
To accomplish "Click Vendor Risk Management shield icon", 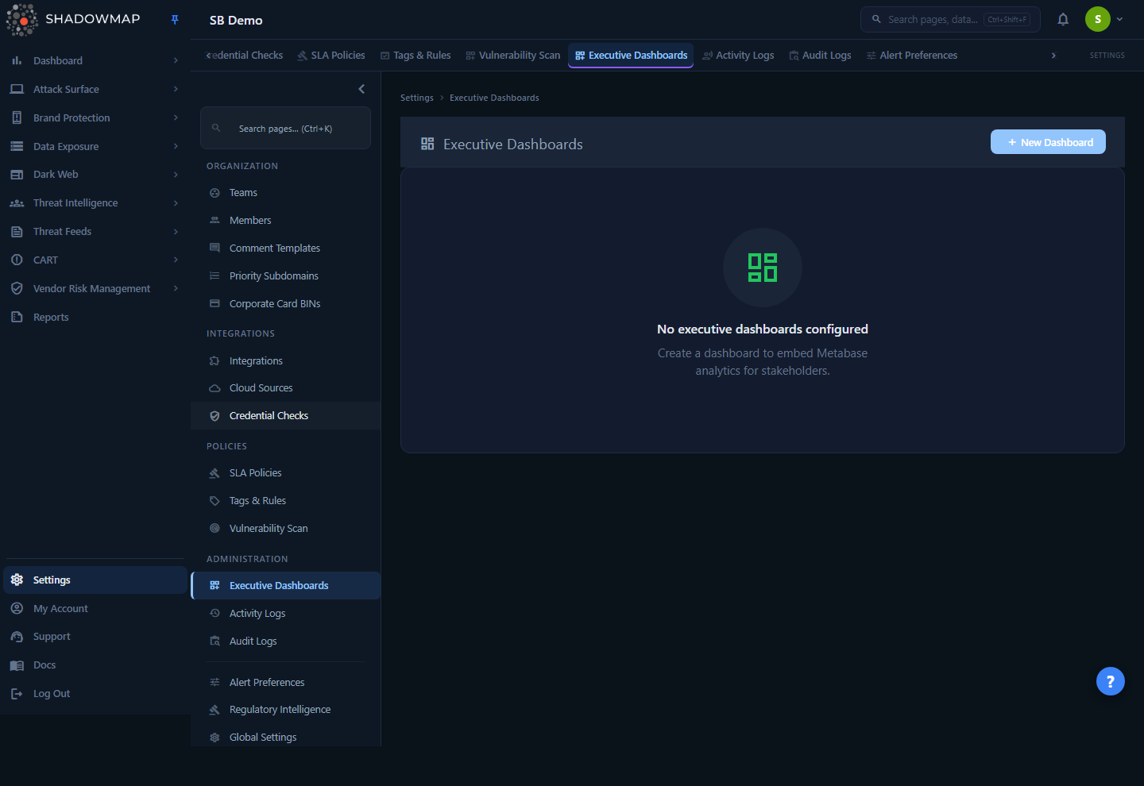I will click(x=17, y=288).
